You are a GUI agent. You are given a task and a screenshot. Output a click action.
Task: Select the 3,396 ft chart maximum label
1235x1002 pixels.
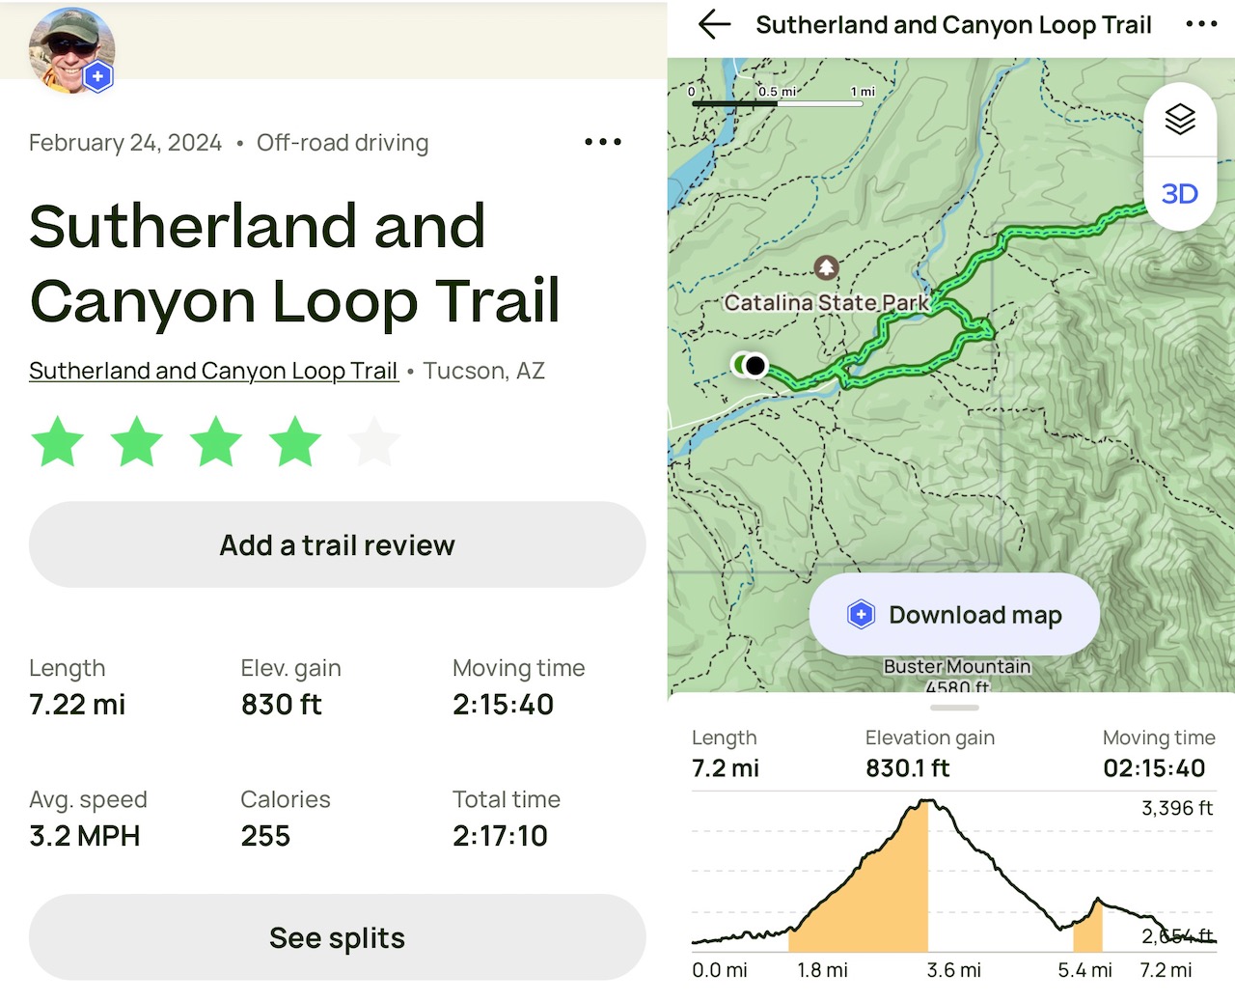1177,808
